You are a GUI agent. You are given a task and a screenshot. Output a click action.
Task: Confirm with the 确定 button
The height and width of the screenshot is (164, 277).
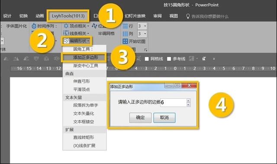[140, 118]
